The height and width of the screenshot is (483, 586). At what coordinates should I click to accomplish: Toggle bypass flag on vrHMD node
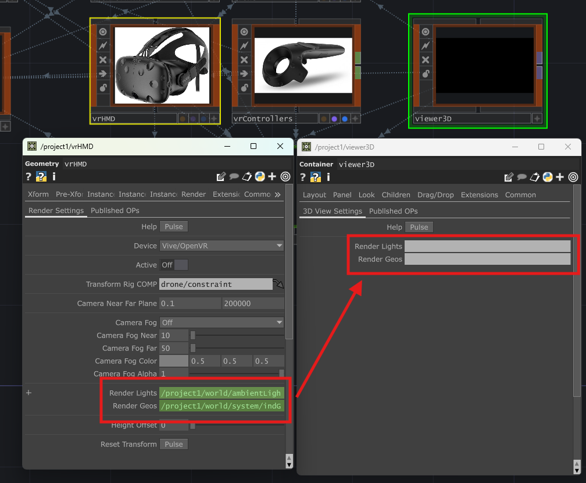pyautogui.click(x=103, y=45)
